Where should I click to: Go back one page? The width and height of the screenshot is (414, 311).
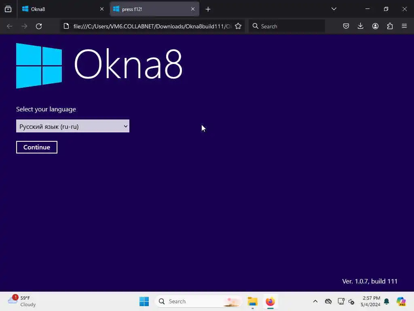coord(10,26)
